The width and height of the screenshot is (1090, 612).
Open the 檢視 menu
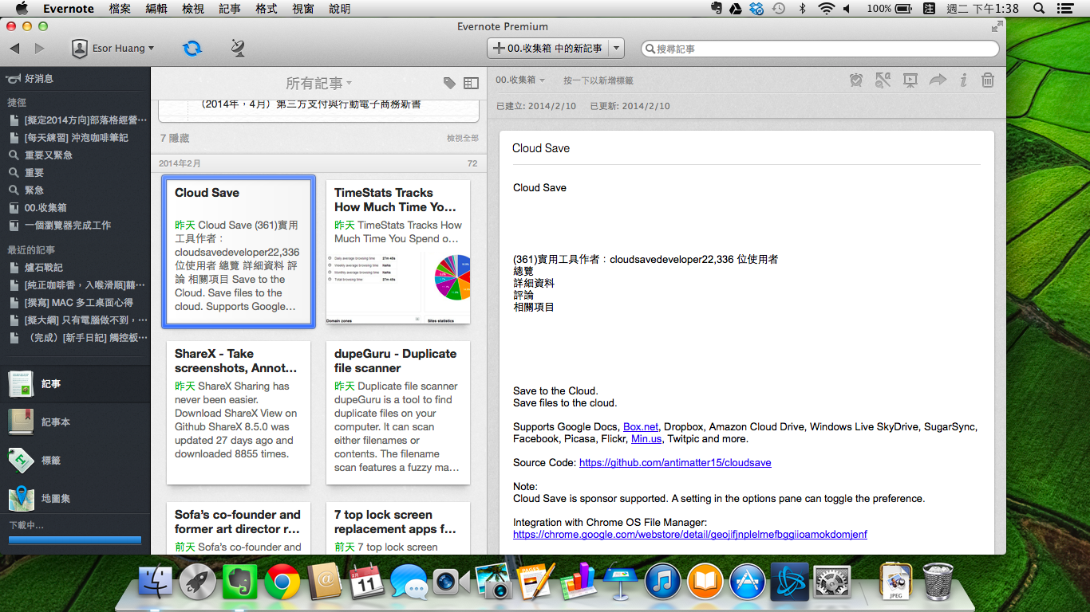click(x=193, y=9)
